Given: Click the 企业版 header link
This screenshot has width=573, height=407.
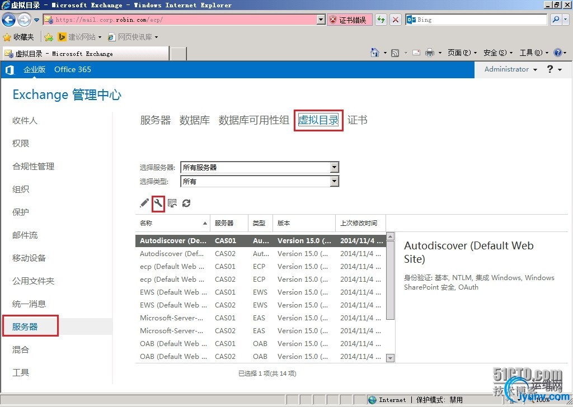Looking at the screenshot, I should click(x=34, y=69).
